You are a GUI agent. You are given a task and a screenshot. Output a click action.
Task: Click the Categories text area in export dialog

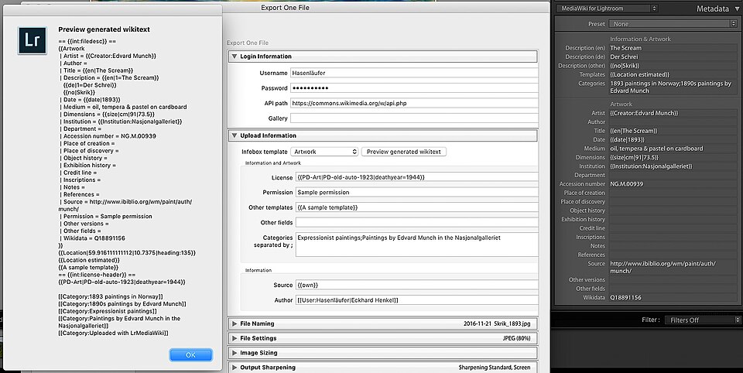point(417,245)
